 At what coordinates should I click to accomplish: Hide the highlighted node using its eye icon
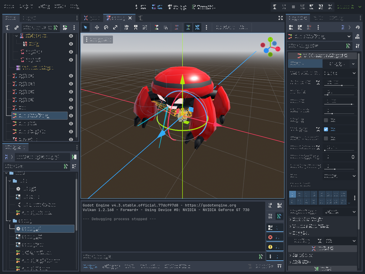coord(71,116)
